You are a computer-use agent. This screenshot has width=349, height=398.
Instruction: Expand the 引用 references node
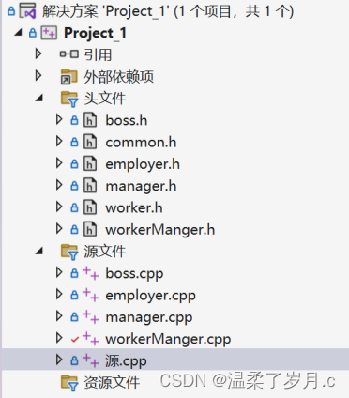[38, 54]
